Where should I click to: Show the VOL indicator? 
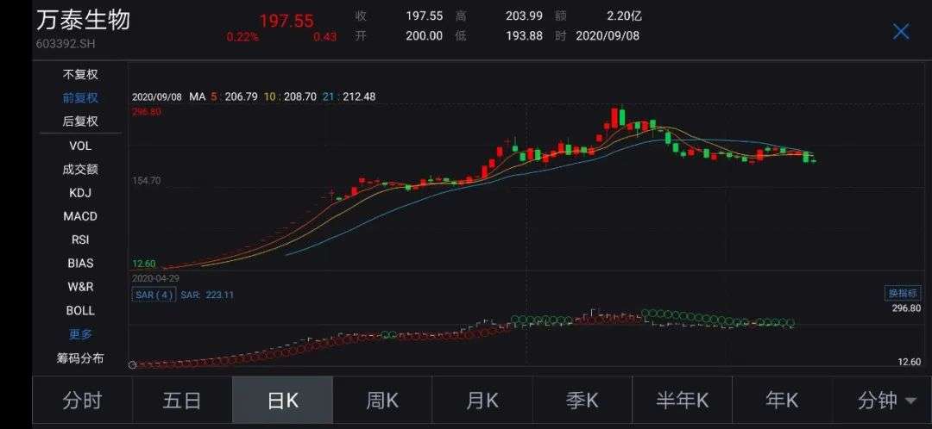tap(80, 146)
